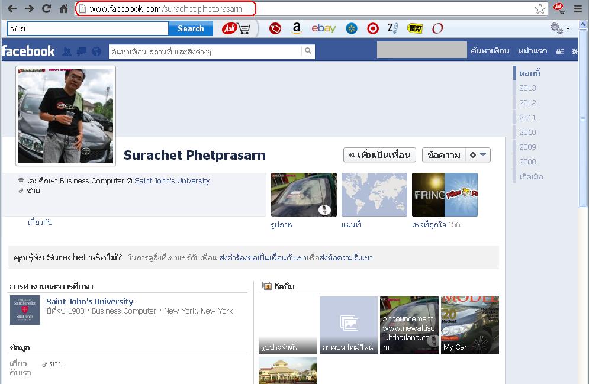This screenshot has width=589, height=384.
Task: Go back with the browser back arrow
Action: [12, 9]
